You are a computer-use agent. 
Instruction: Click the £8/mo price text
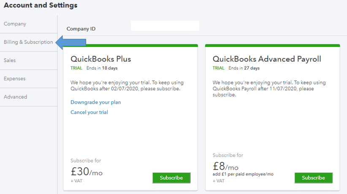(x=225, y=166)
